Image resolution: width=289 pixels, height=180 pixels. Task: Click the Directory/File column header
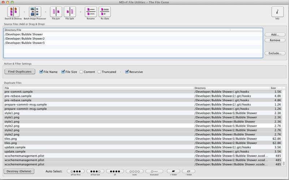[117, 30]
